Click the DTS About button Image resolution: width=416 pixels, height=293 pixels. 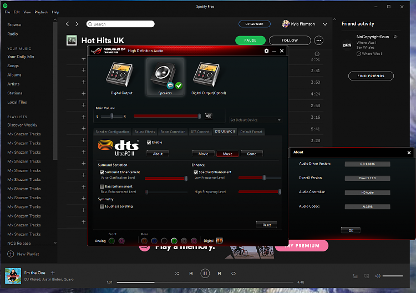click(158, 154)
